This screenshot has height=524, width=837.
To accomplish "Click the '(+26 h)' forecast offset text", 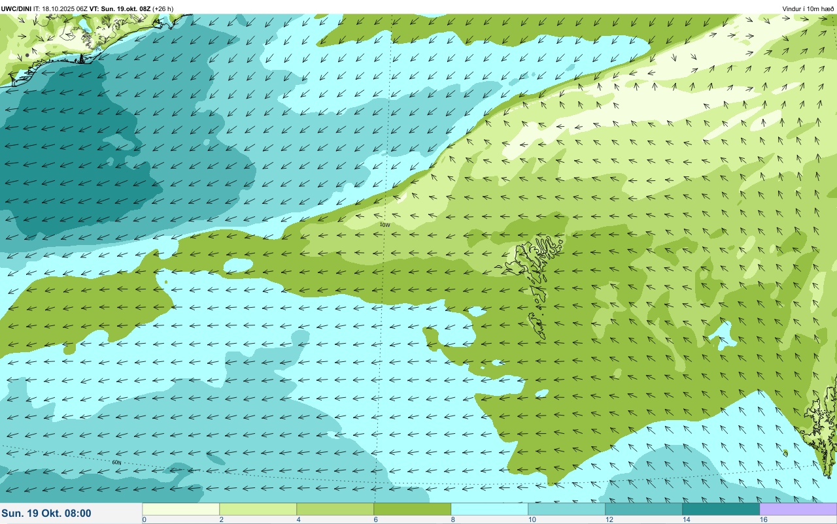I will click(163, 8).
